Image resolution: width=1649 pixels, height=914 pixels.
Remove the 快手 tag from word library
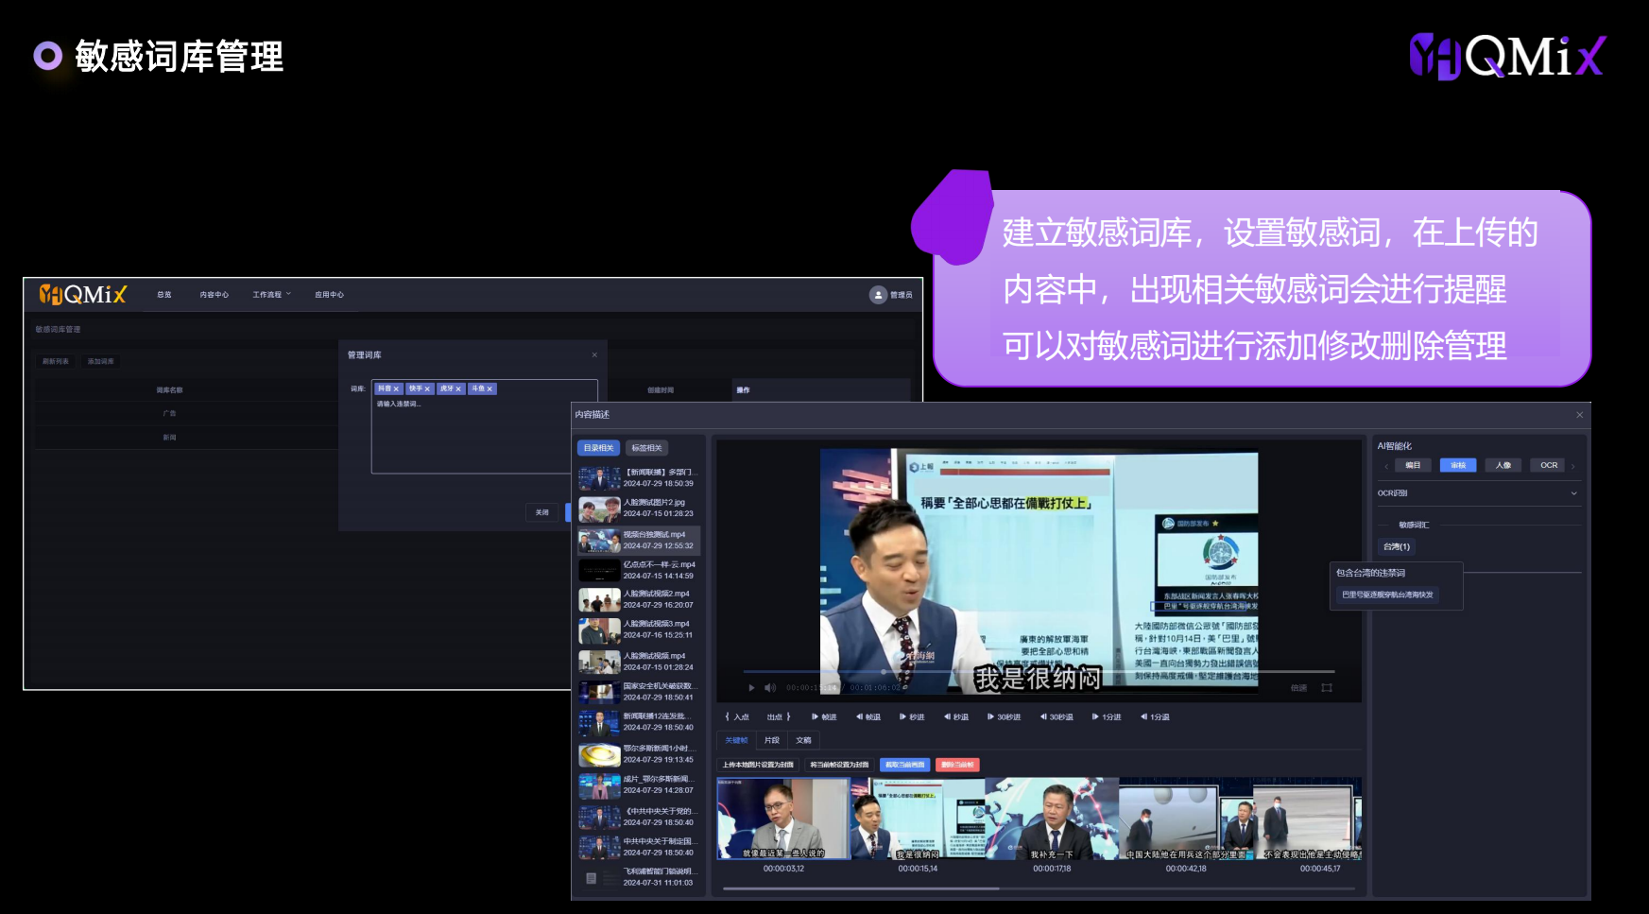point(427,389)
